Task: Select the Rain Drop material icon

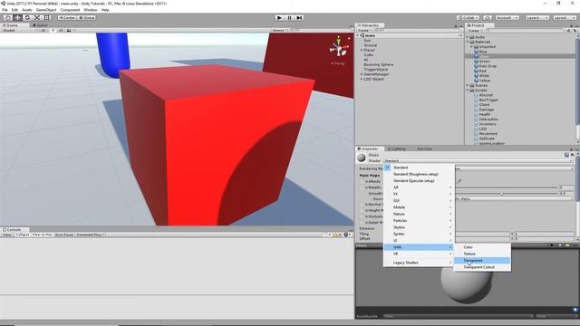Action: click(477, 66)
